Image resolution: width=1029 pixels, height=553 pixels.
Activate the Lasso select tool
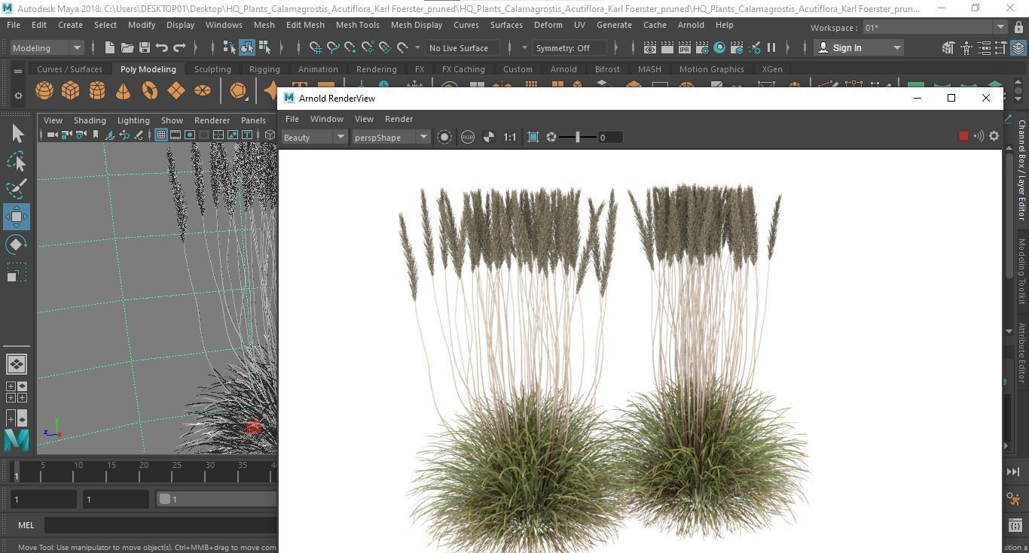[17, 161]
